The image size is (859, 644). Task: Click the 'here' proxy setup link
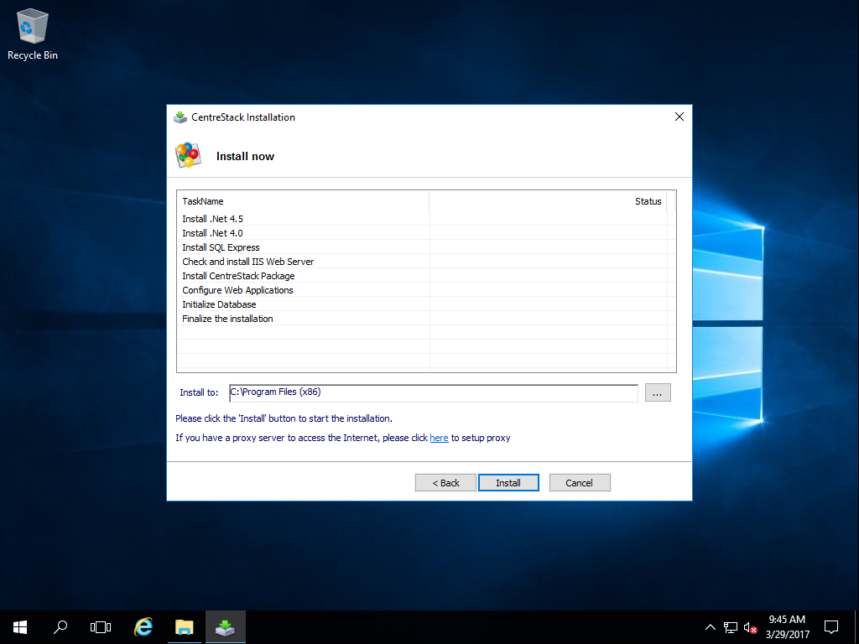click(x=439, y=438)
